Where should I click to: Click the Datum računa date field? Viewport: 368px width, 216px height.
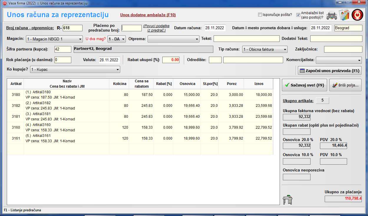tap(215, 28)
